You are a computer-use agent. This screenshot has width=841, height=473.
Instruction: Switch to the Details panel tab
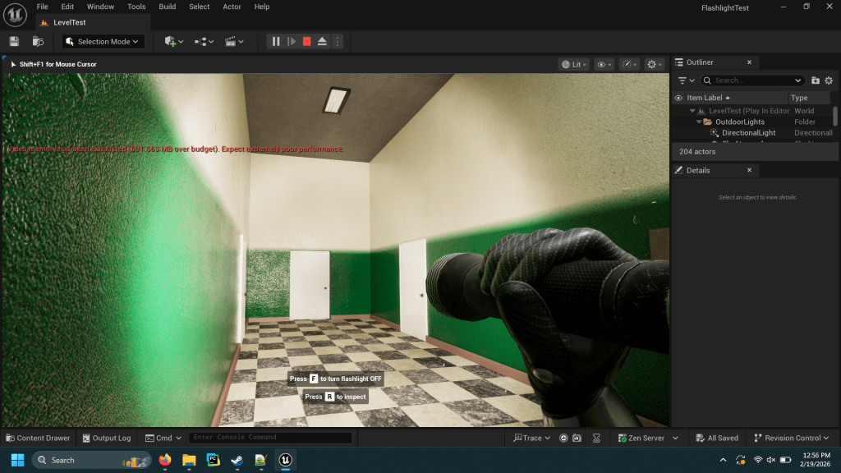click(x=698, y=170)
